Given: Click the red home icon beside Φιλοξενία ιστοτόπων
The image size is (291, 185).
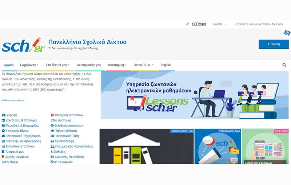Looking at the screenshot, I should coord(52,115).
